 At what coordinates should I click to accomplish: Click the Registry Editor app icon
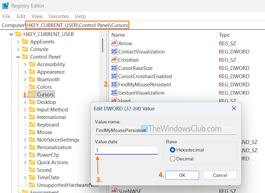(x=5, y=6)
